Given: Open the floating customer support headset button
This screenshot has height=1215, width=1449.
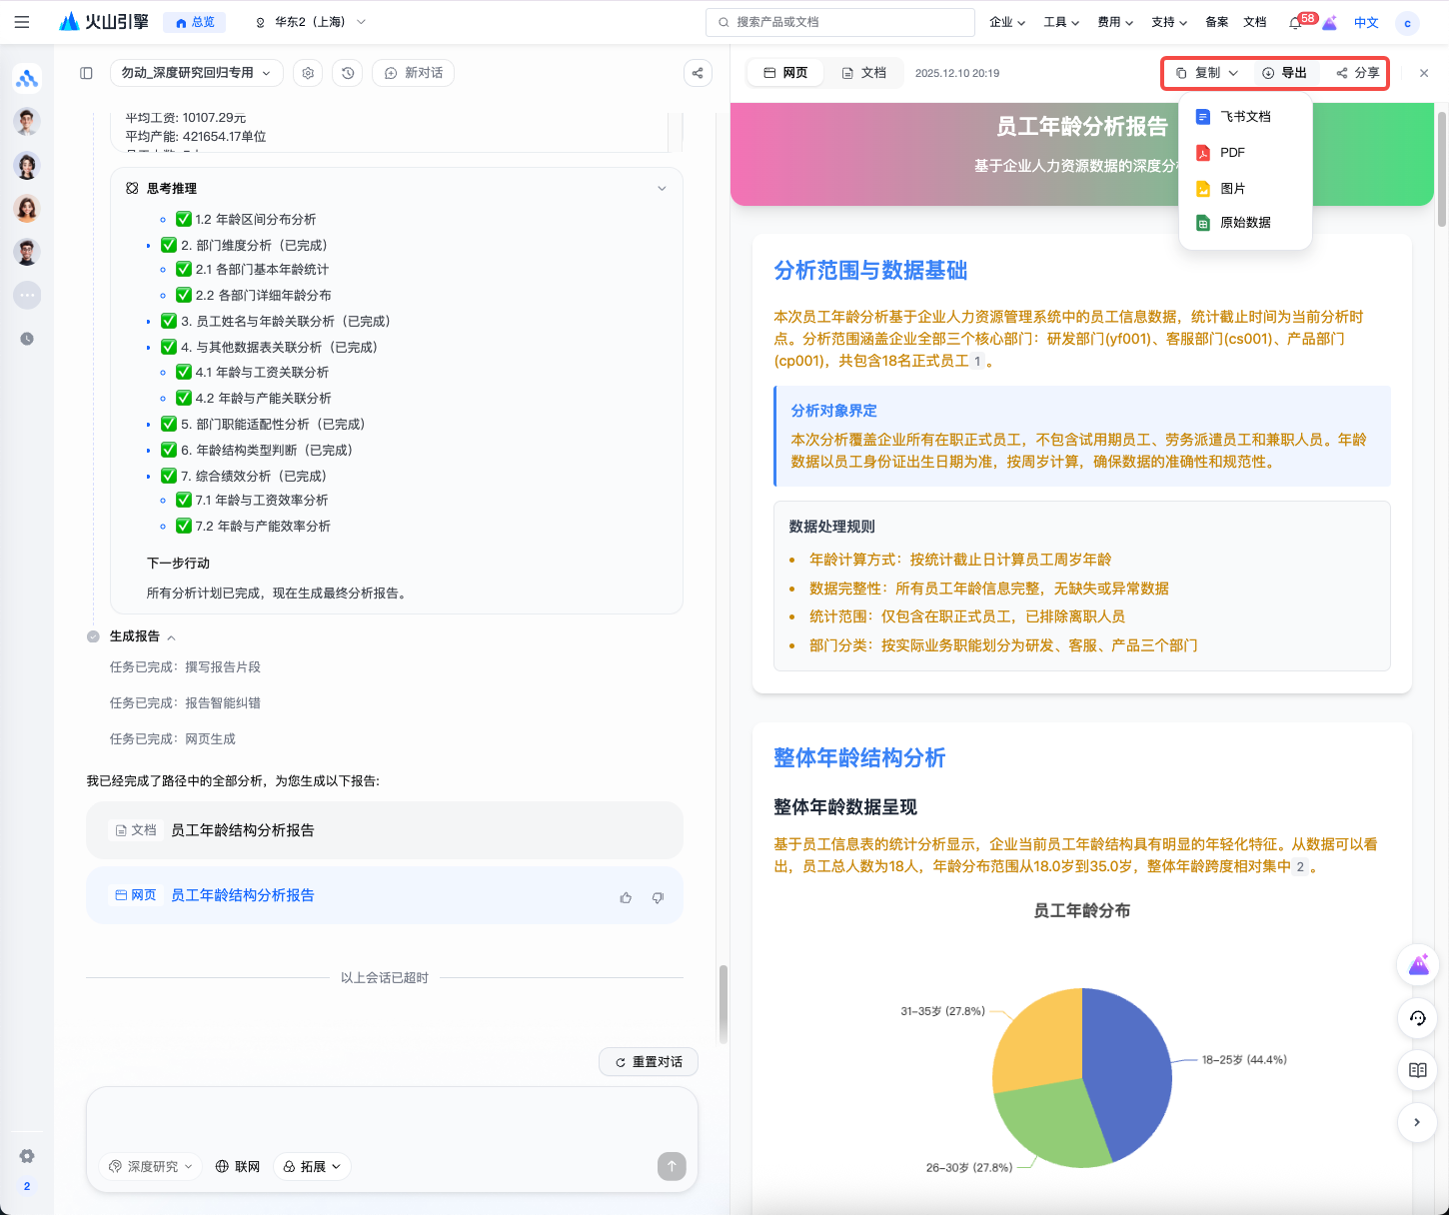Looking at the screenshot, I should point(1417,1018).
